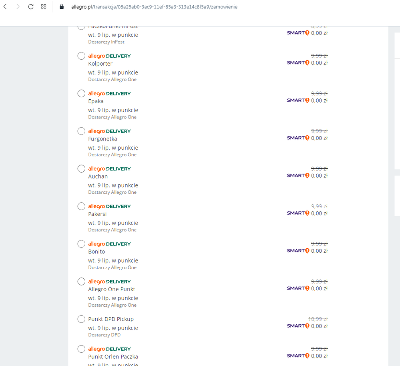Click the SMART badge in the Furgonetka row

point(298,138)
